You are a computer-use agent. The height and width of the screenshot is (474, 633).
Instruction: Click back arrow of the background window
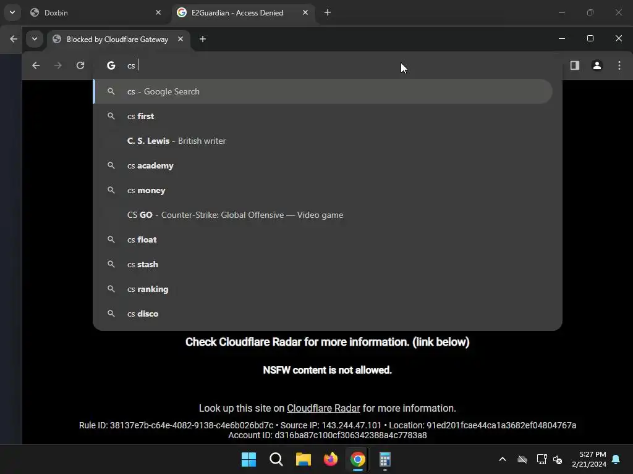[x=14, y=39]
